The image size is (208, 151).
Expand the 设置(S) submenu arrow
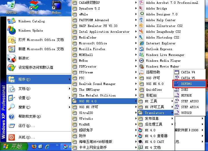coord(70,98)
